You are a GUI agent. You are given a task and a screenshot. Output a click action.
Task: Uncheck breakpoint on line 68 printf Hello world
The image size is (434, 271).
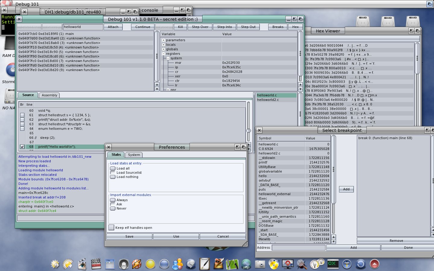(x=22, y=147)
